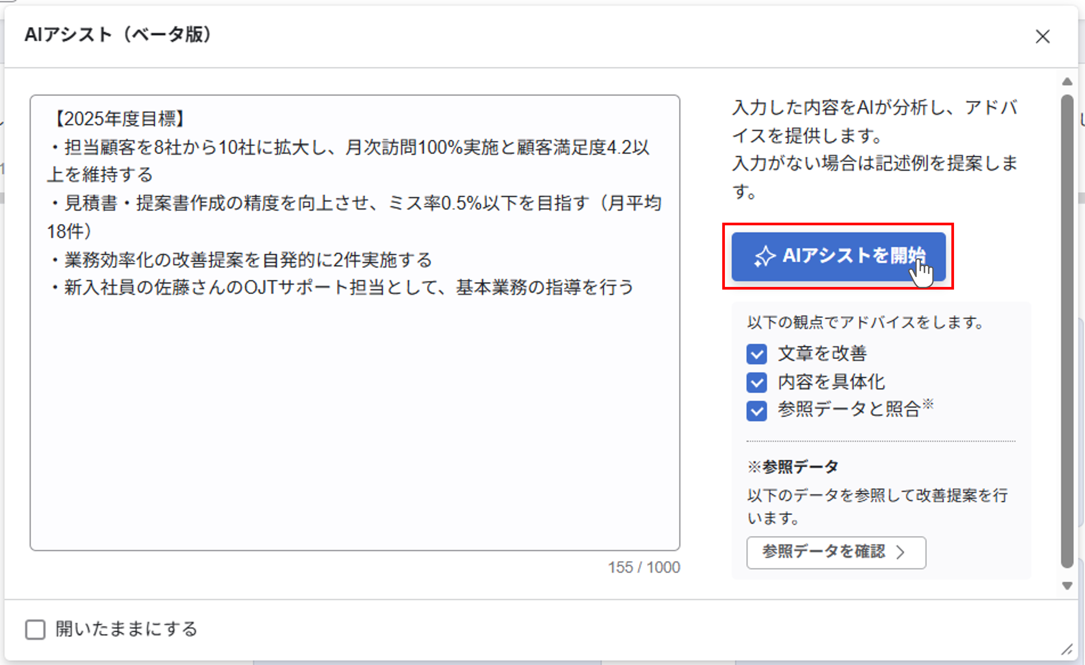Uncheck the 内容を具体化 checkbox
This screenshot has width=1085, height=665.
(x=756, y=382)
